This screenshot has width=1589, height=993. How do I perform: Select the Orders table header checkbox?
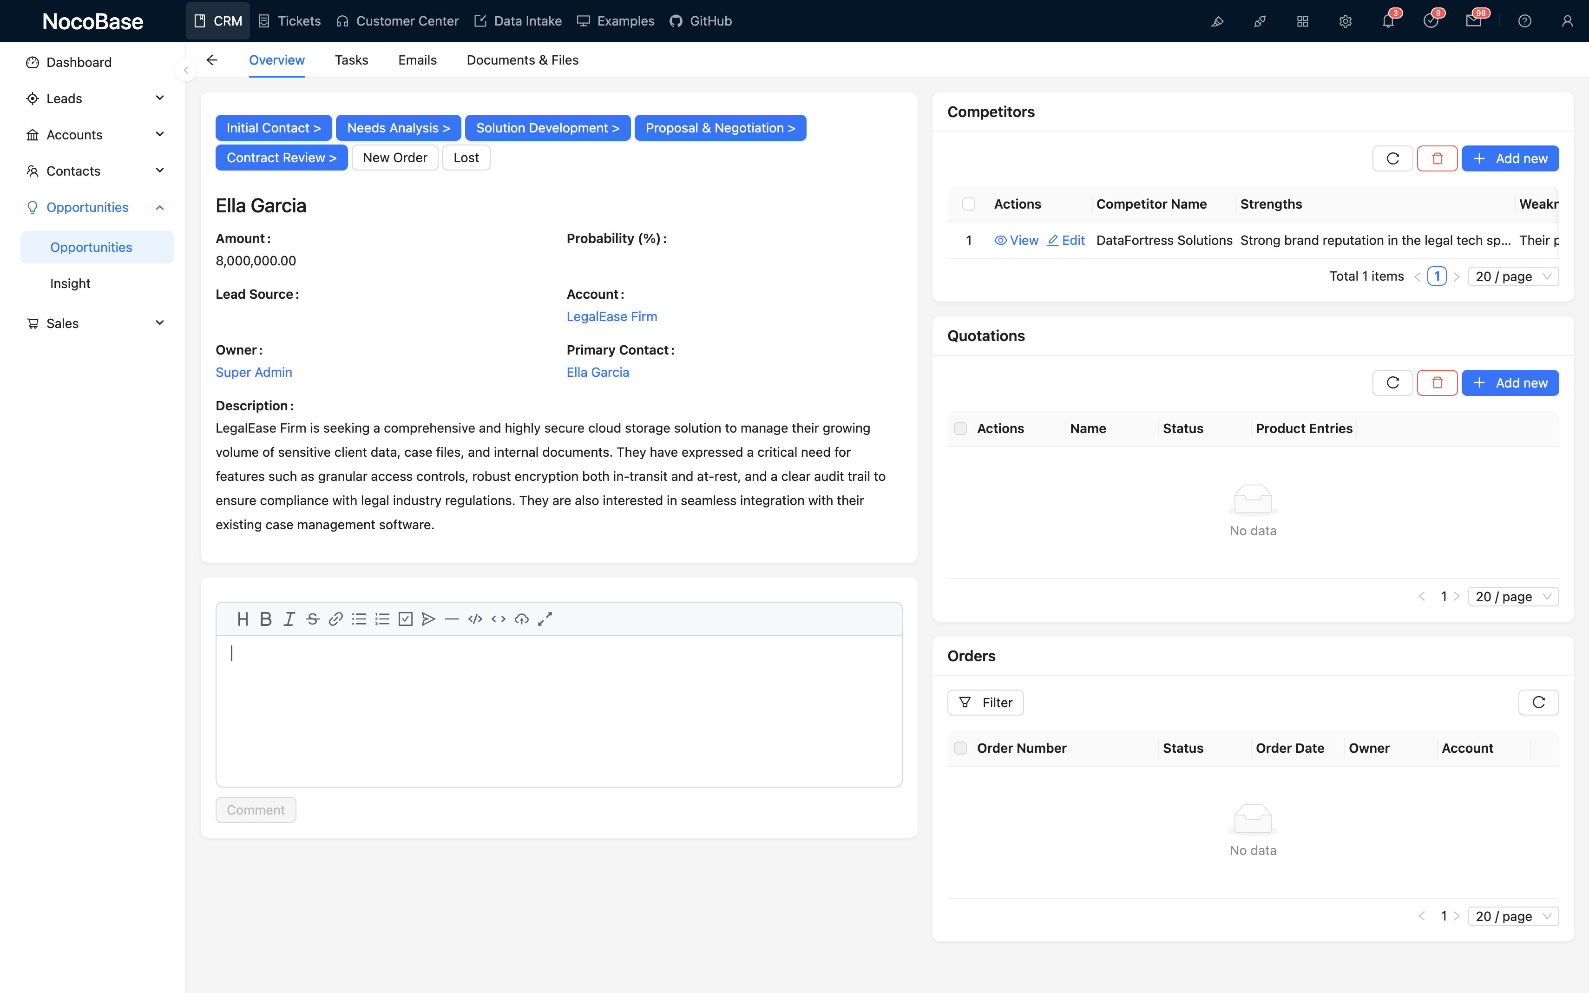click(960, 748)
